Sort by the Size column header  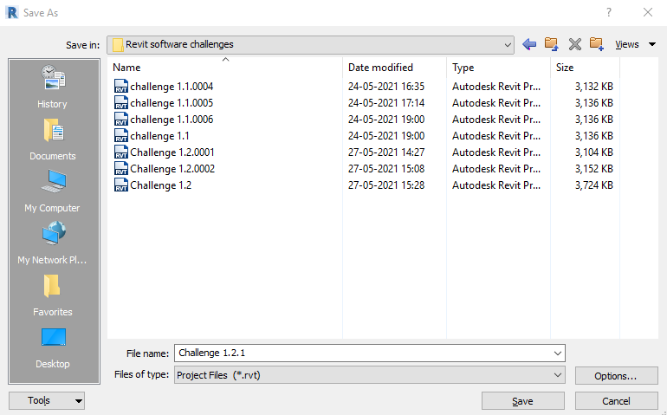point(585,68)
